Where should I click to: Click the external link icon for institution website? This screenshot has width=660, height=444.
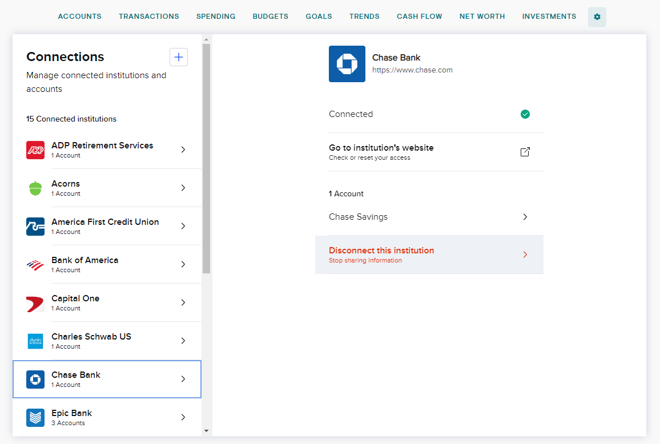coord(525,152)
